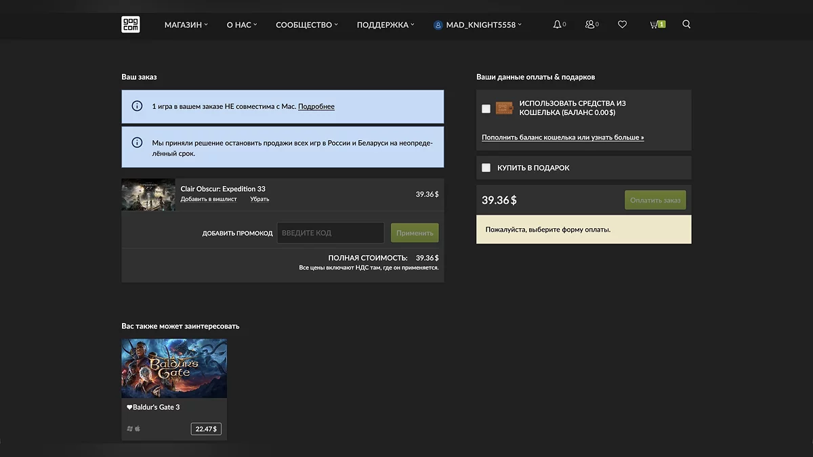Click the Ваш заказ heading
The image size is (813, 457).
click(x=139, y=77)
